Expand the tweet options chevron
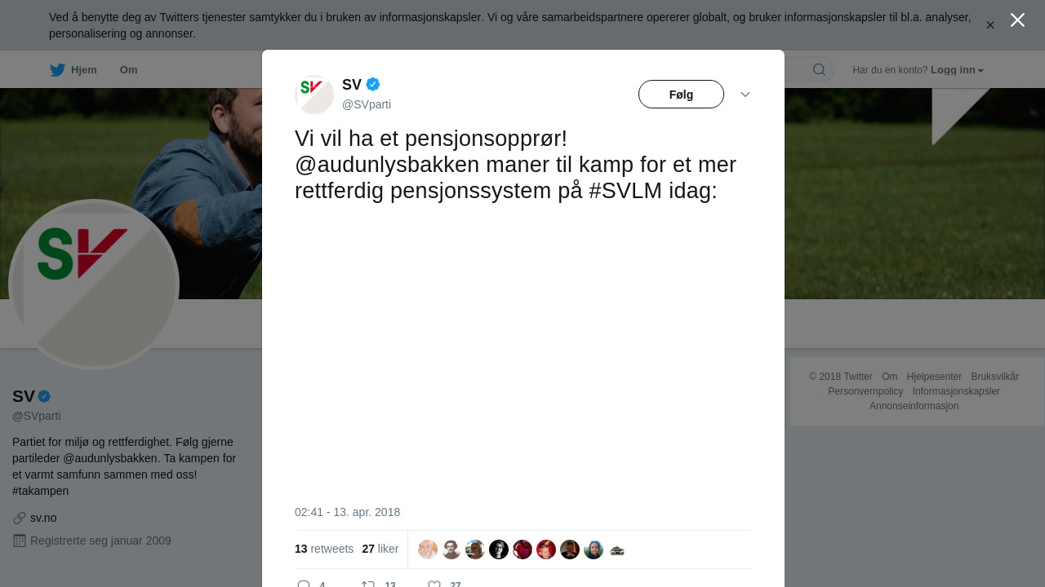Viewport: 1045px width, 587px height. (x=745, y=95)
